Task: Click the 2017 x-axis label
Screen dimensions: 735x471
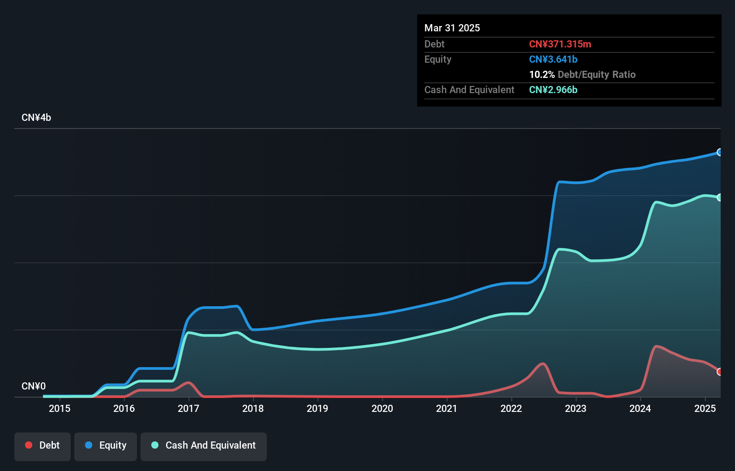Action: 188,408
